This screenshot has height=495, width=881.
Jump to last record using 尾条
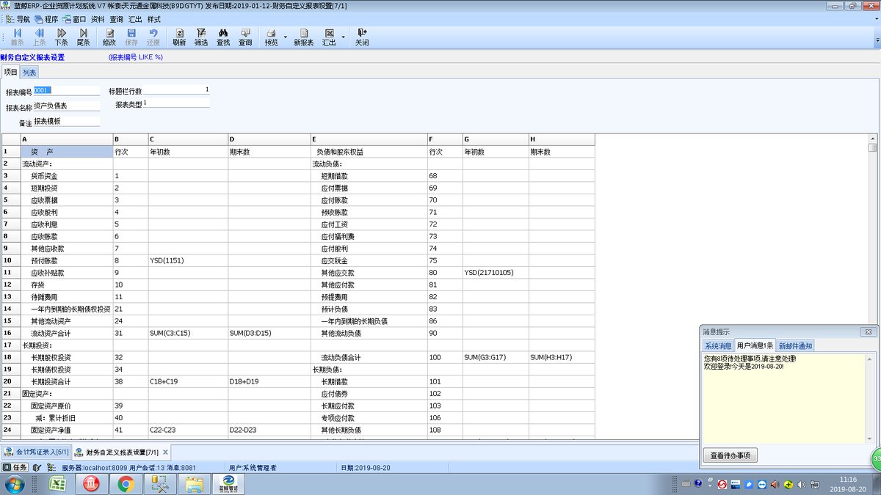83,37
